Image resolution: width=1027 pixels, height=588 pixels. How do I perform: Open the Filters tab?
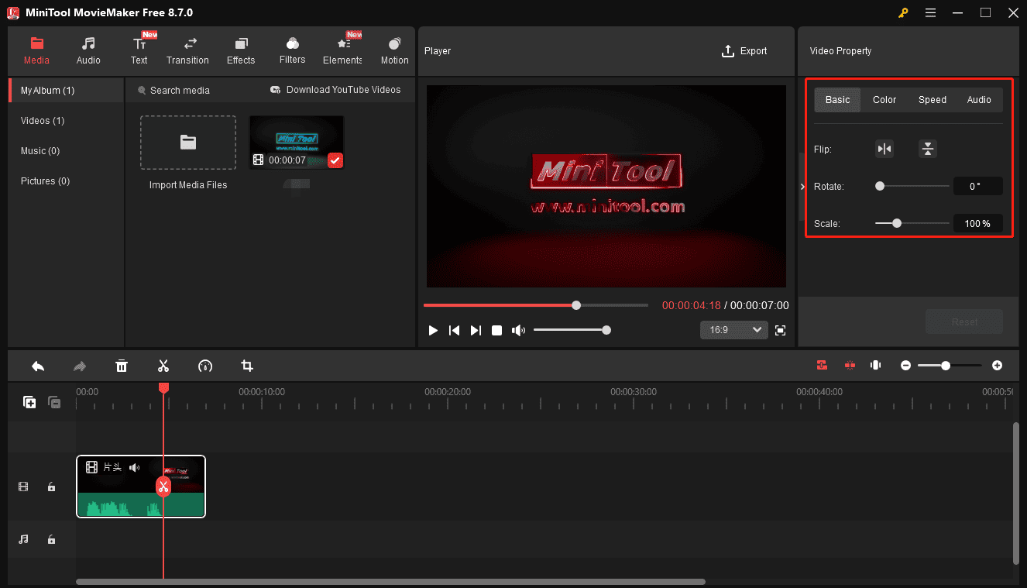click(292, 50)
